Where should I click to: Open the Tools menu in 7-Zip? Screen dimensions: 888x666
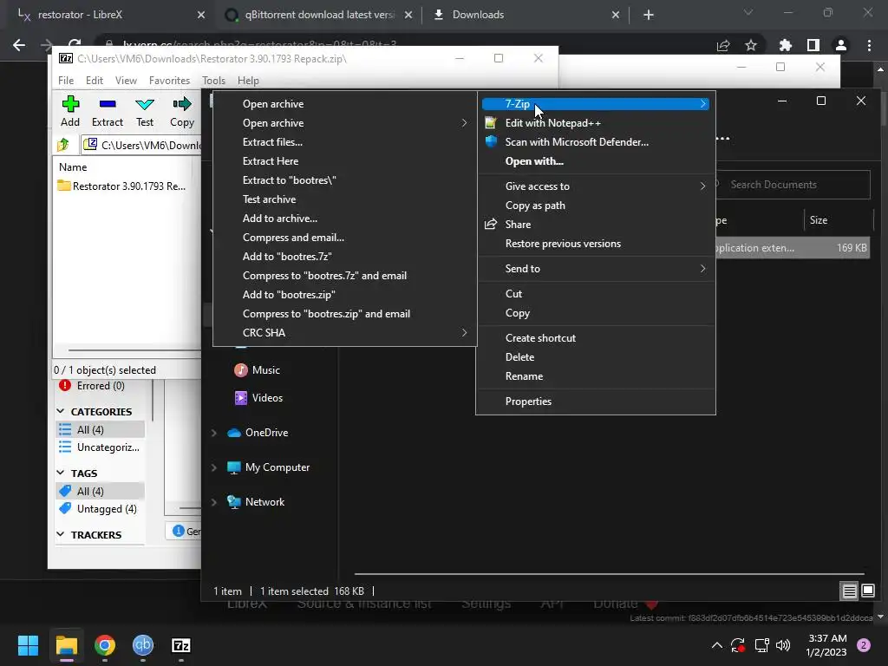[213, 81]
